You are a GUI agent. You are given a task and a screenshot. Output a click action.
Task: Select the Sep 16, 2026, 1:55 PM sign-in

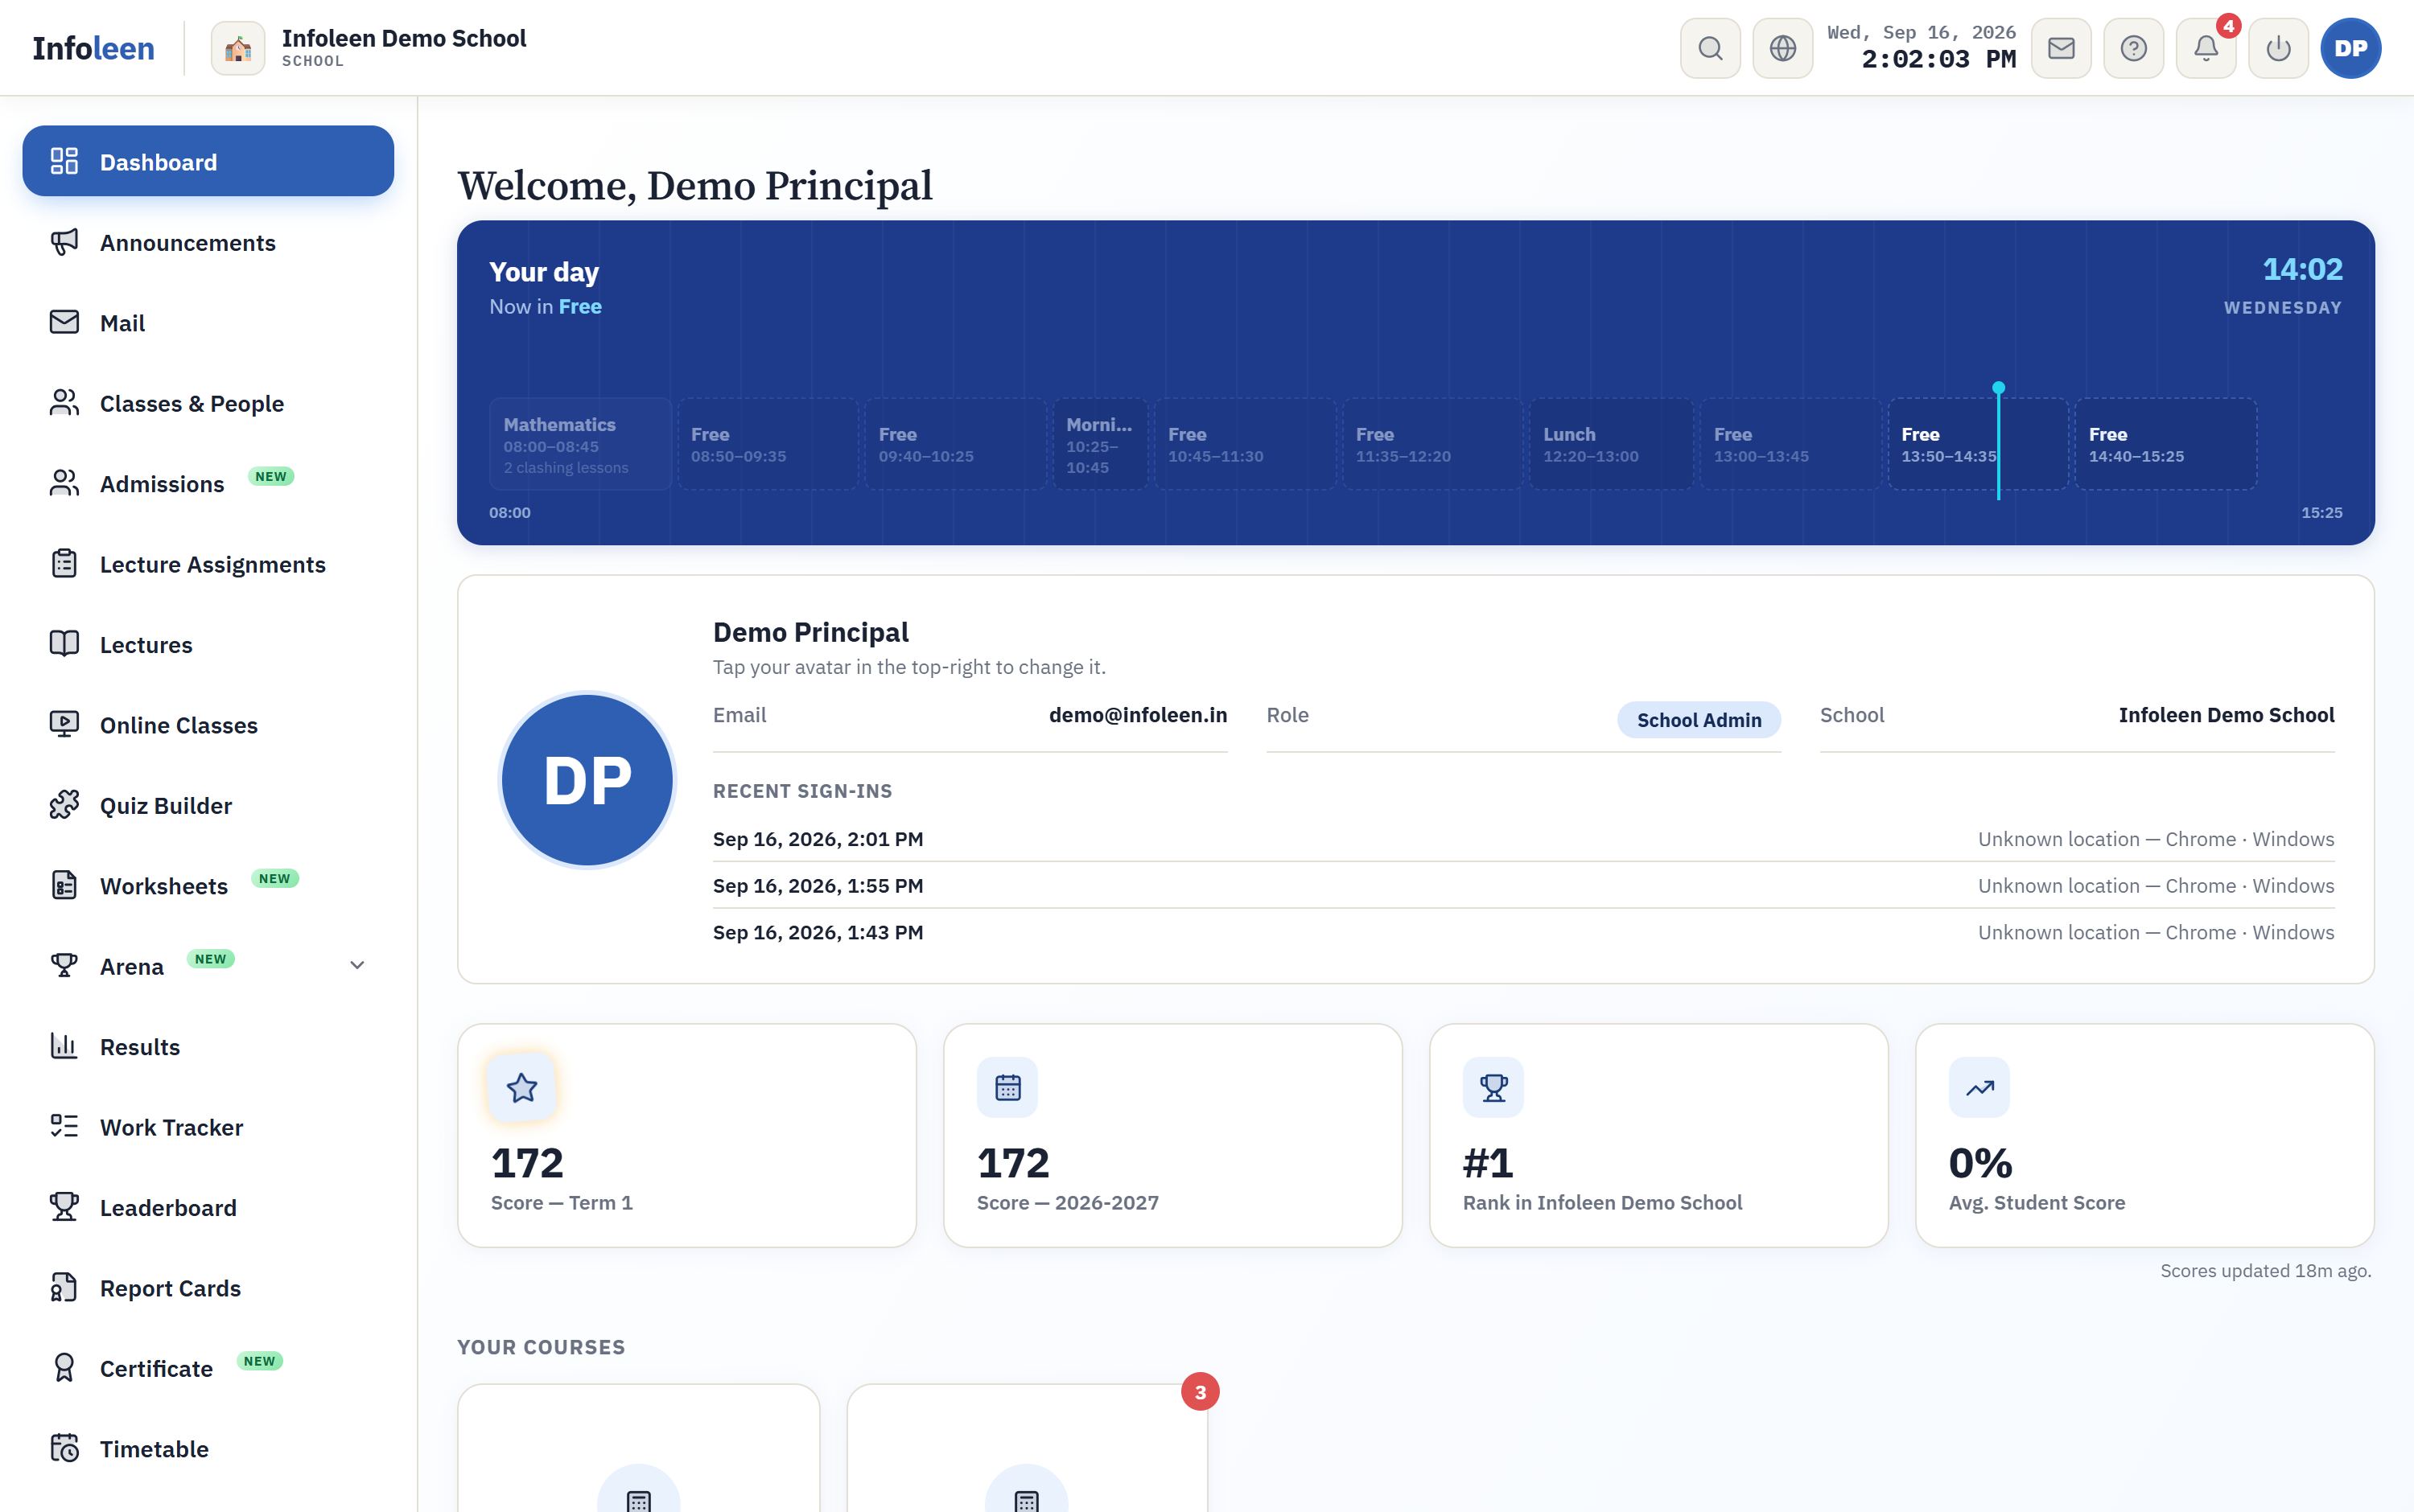(1522, 886)
